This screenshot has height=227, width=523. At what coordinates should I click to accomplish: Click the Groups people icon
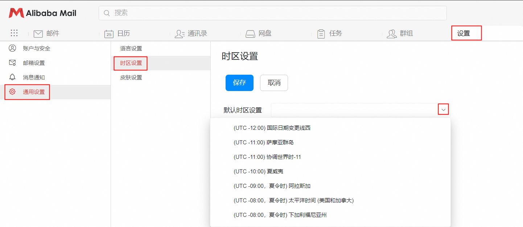pyautogui.click(x=392, y=34)
